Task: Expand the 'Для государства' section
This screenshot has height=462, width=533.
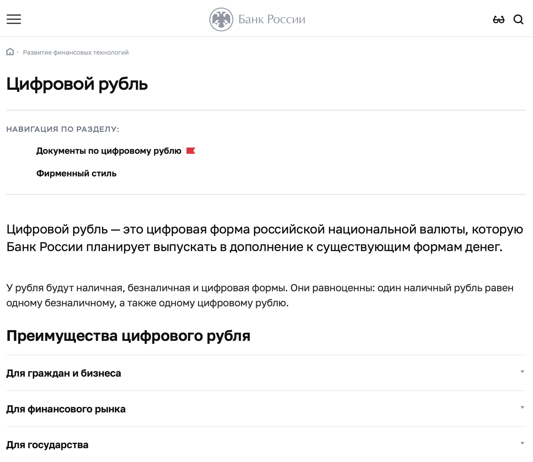Action: [47, 445]
